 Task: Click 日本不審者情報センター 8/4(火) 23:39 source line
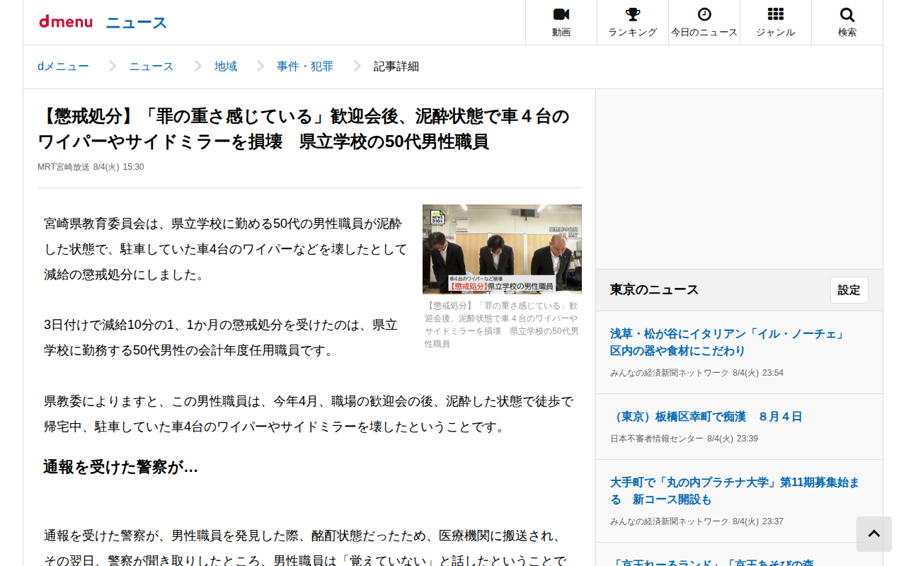[684, 439]
